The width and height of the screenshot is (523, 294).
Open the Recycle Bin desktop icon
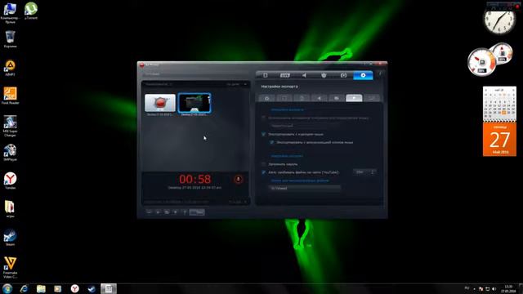coord(10,39)
